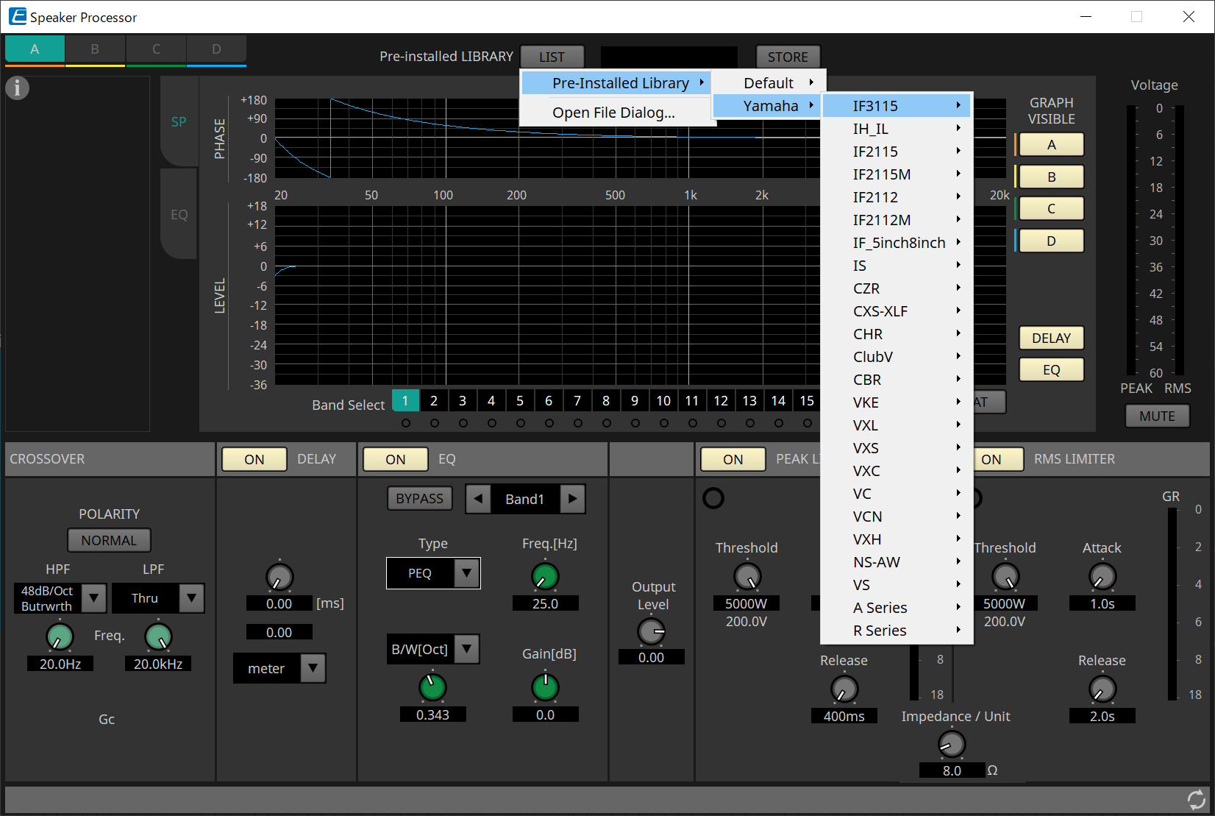Open the EQ Type PEQ dropdown
The image size is (1215, 816).
466,573
